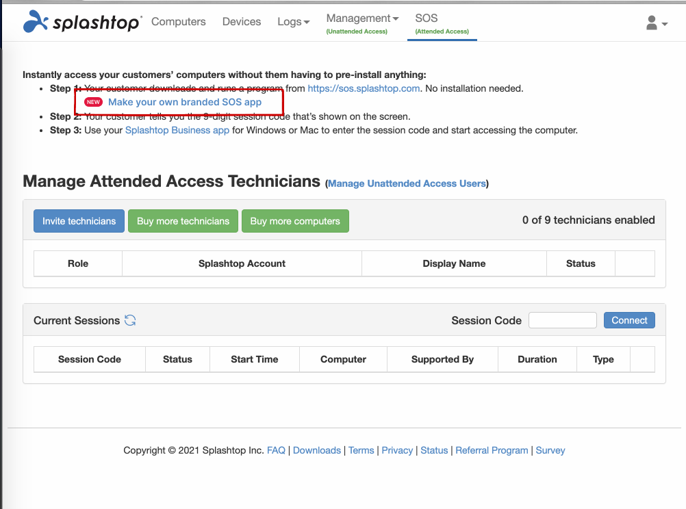Click the Duration column header

pos(537,359)
